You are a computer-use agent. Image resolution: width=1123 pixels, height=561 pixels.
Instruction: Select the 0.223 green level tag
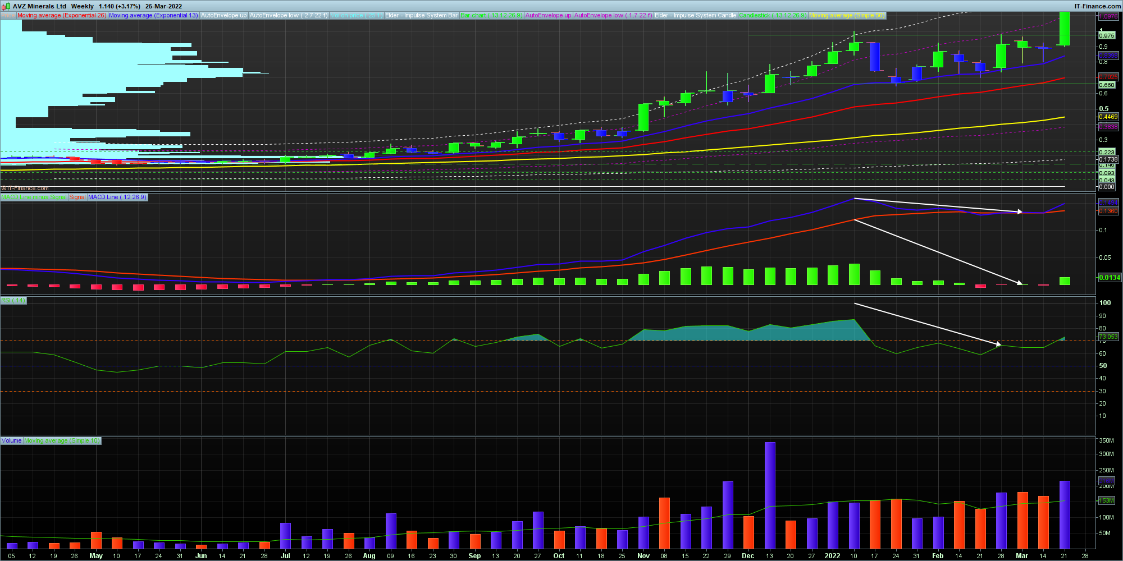pos(1107,152)
